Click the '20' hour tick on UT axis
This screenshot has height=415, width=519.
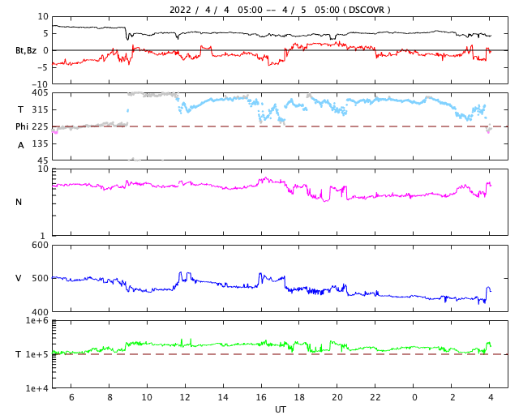coord(337,397)
